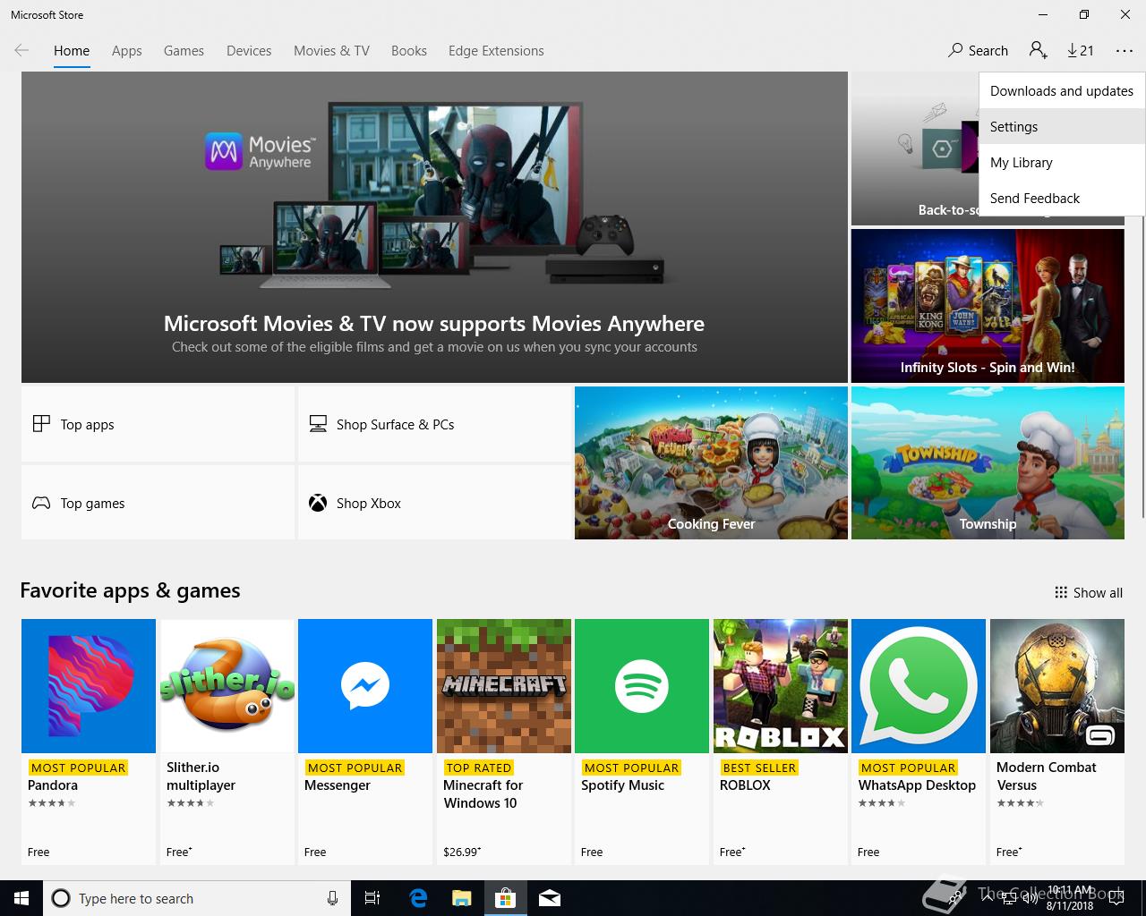
Task: Click the taskbar clock showing 8/11/2018
Action: point(1070,898)
